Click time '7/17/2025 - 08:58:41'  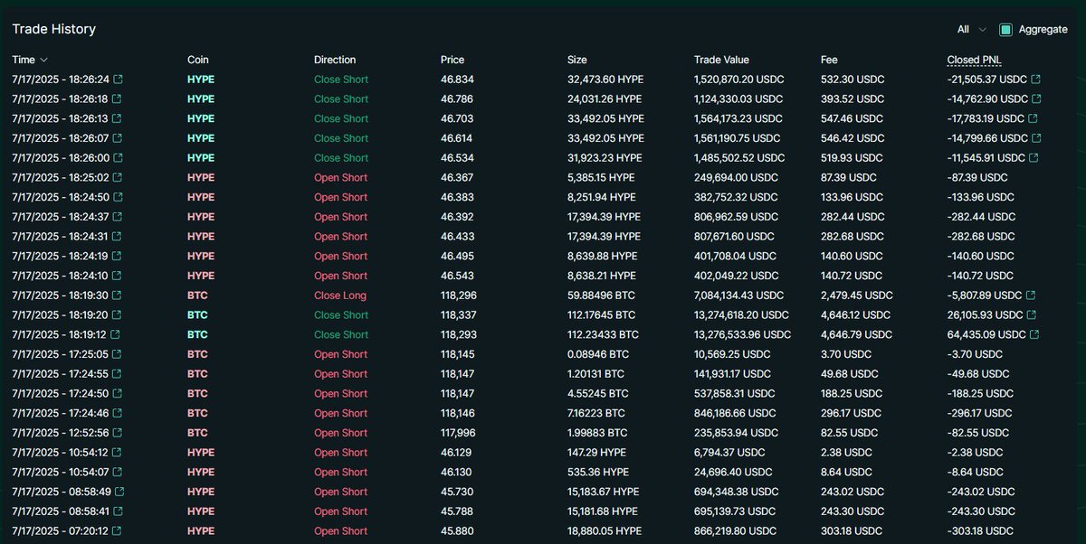61,511
